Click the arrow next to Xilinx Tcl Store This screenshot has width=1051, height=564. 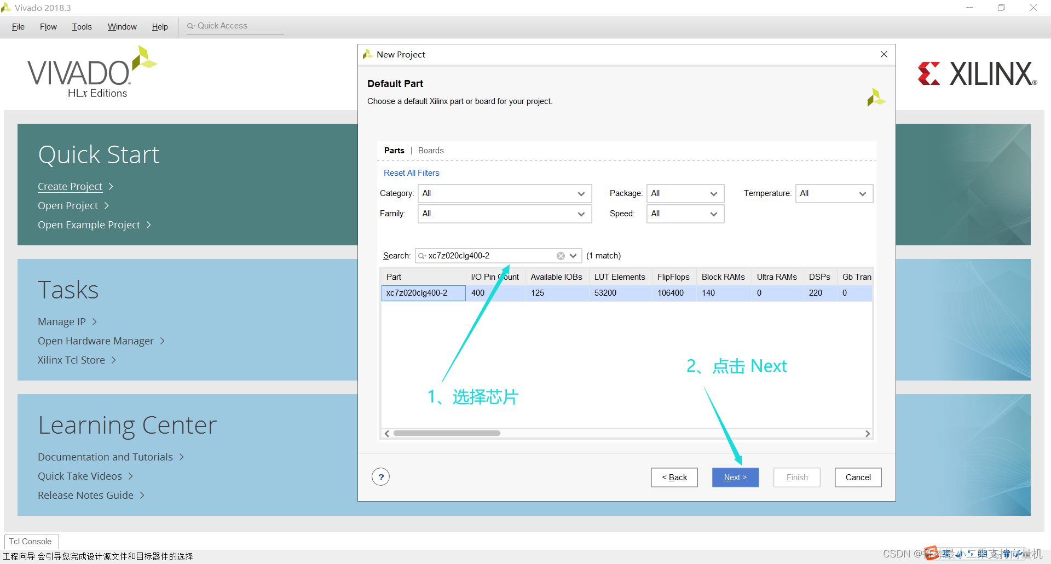[114, 360]
